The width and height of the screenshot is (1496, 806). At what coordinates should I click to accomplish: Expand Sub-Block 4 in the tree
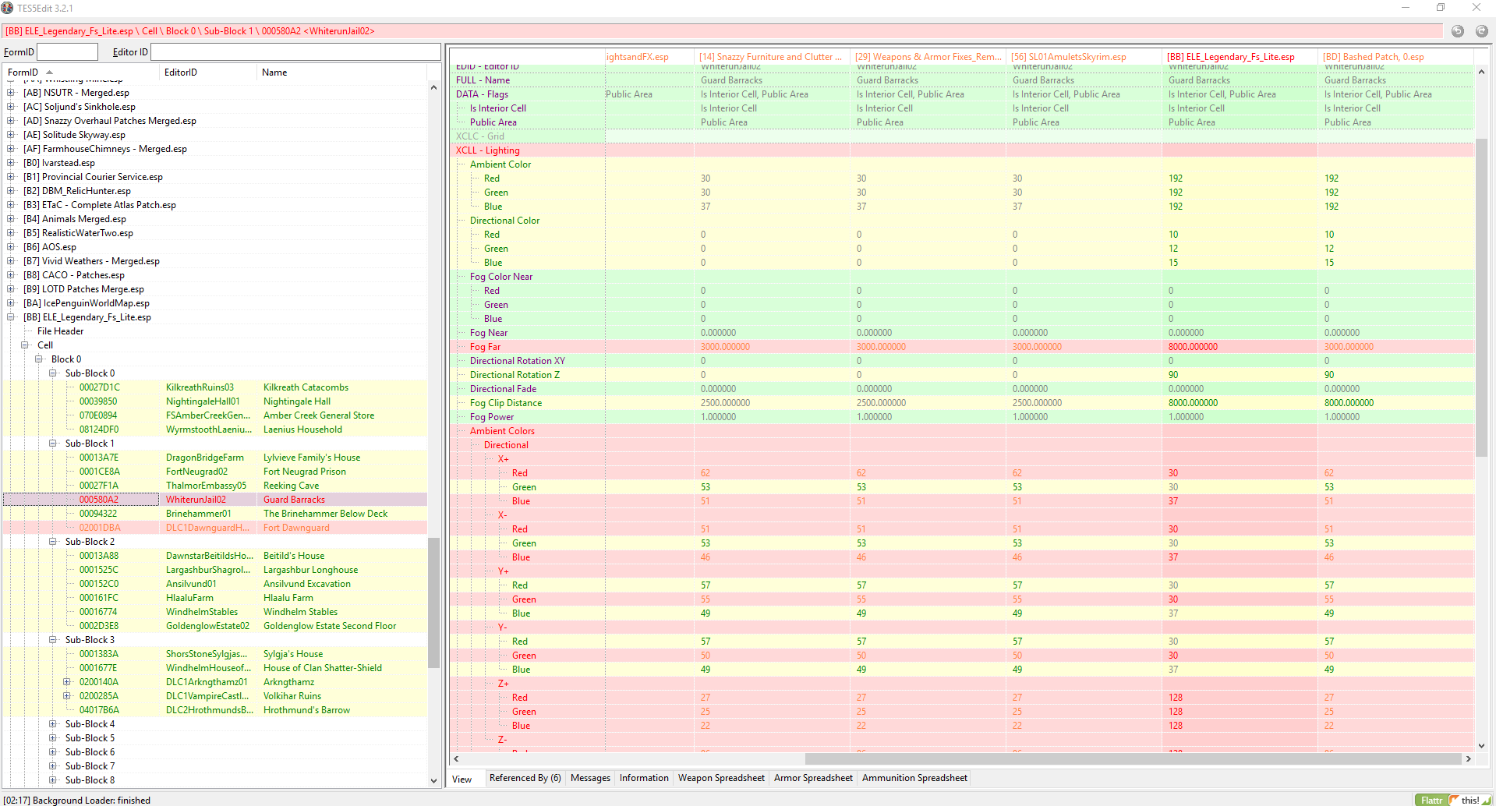(53, 724)
